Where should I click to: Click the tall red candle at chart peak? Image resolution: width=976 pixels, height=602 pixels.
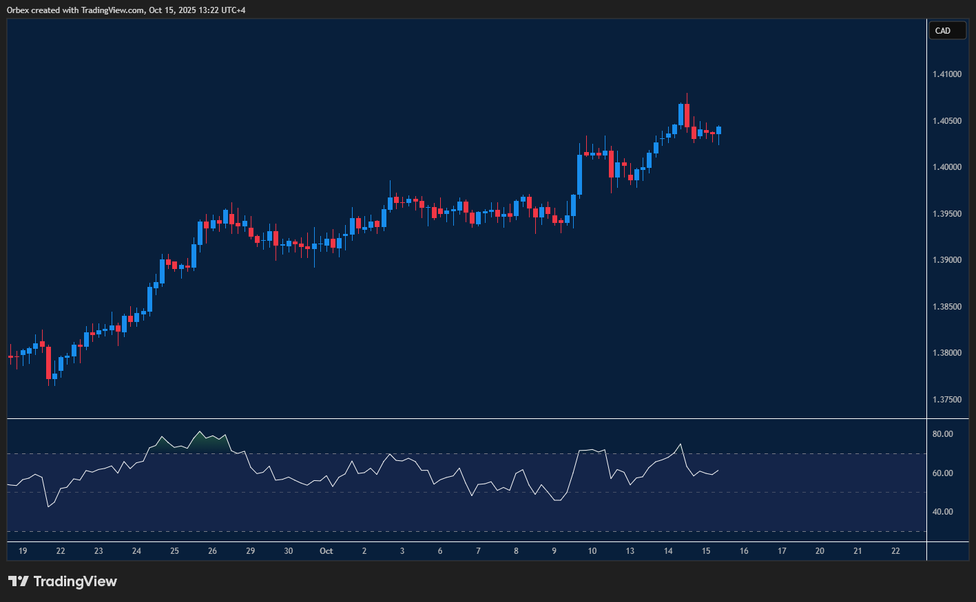(687, 116)
